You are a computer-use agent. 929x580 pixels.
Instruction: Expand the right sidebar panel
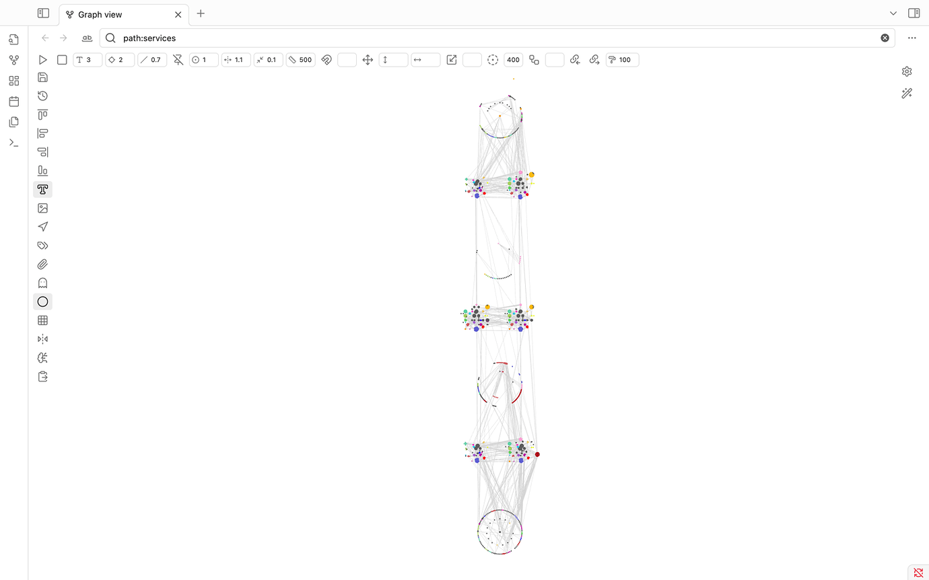914,13
